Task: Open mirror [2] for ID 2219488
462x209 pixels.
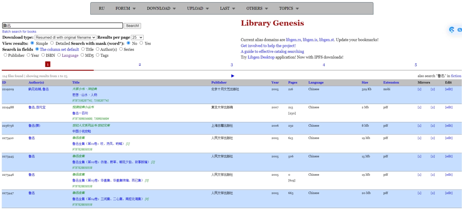Action: pos(432,107)
